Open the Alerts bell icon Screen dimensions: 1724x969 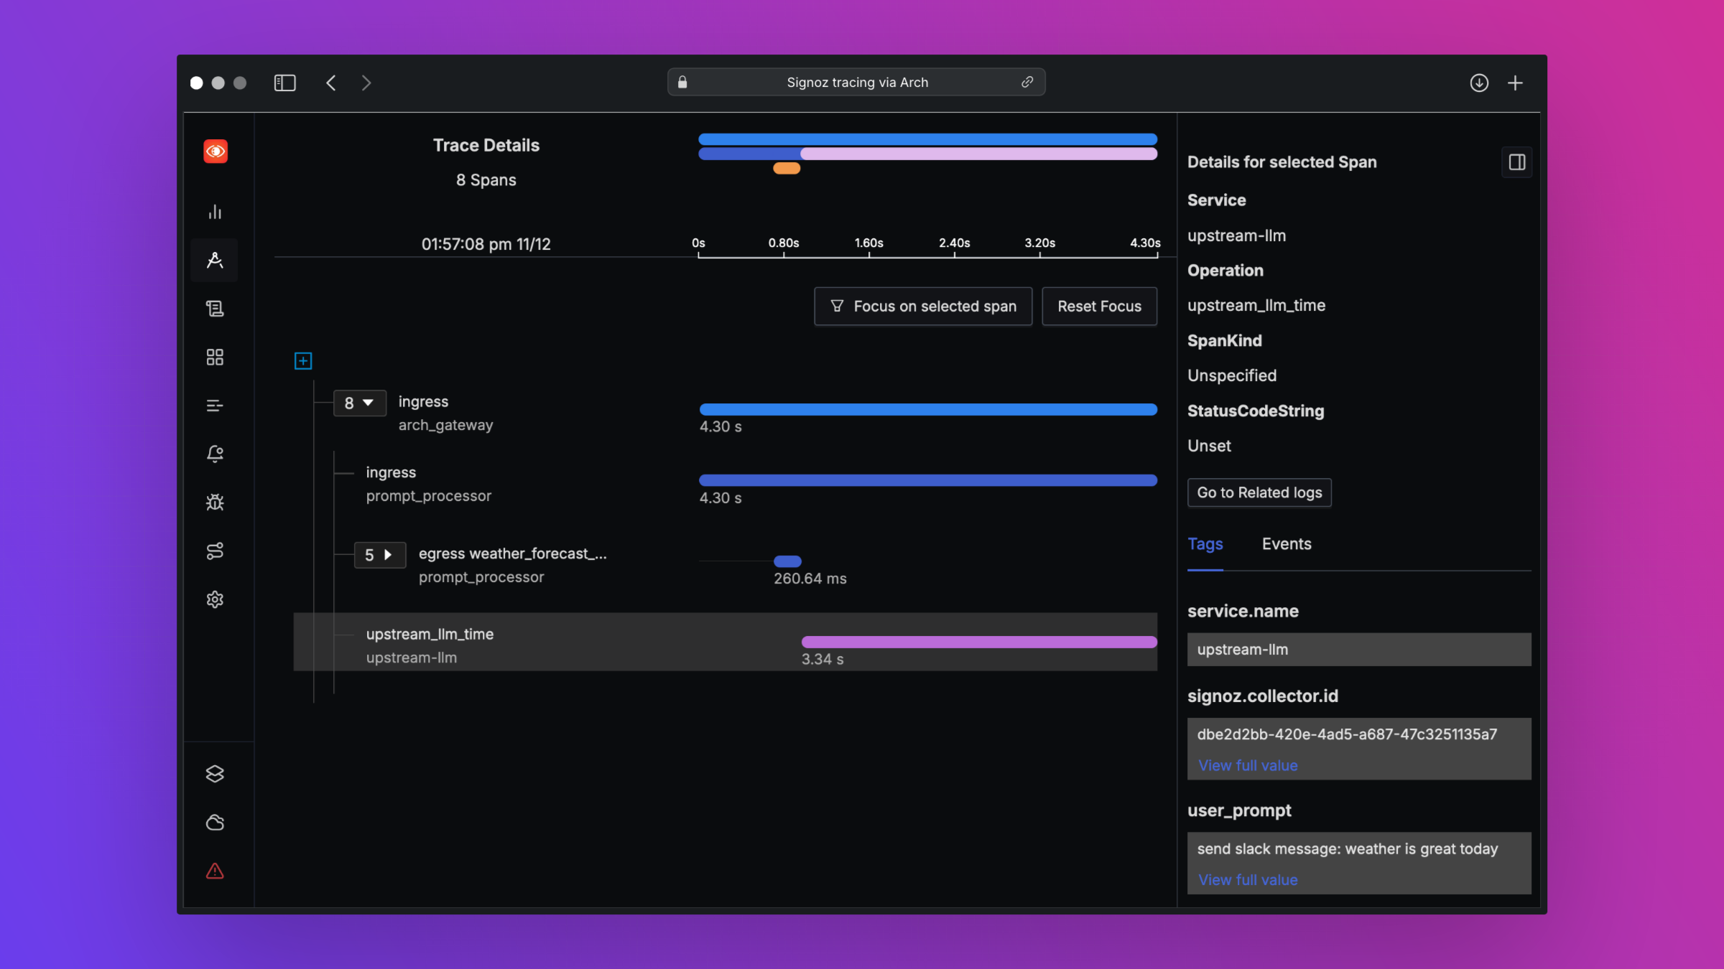point(215,454)
